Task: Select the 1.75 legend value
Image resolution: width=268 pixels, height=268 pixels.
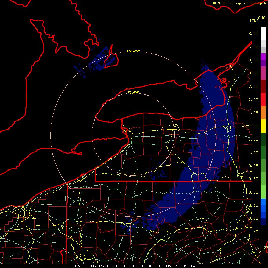Action: [253, 113]
